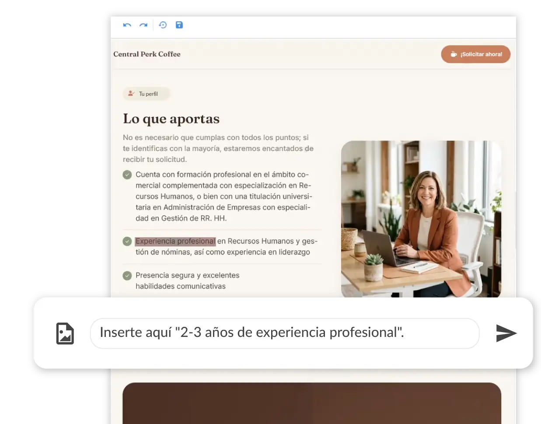
Task: Click the ¡Solicitar ahora! button
Action: click(476, 54)
